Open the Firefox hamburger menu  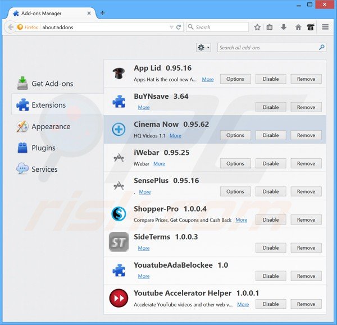tap(325, 27)
